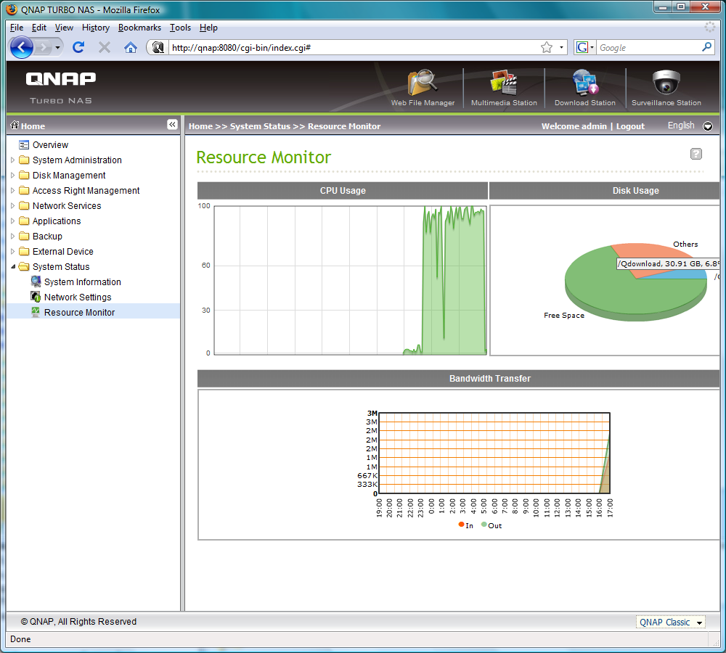Click the Google search input field
The height and width of the screenshot is (653, 726).
(648, 47)
